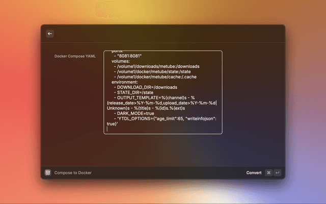
Task: Click the OUTPUT_TEMPLATE line in the YAML
Action: [158, 97]
